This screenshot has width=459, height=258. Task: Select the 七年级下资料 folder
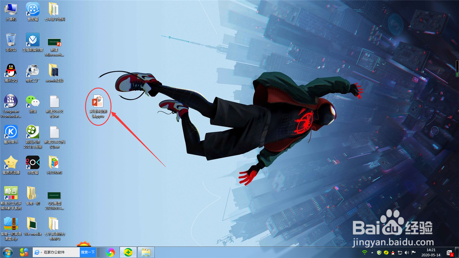coord(54,12)
